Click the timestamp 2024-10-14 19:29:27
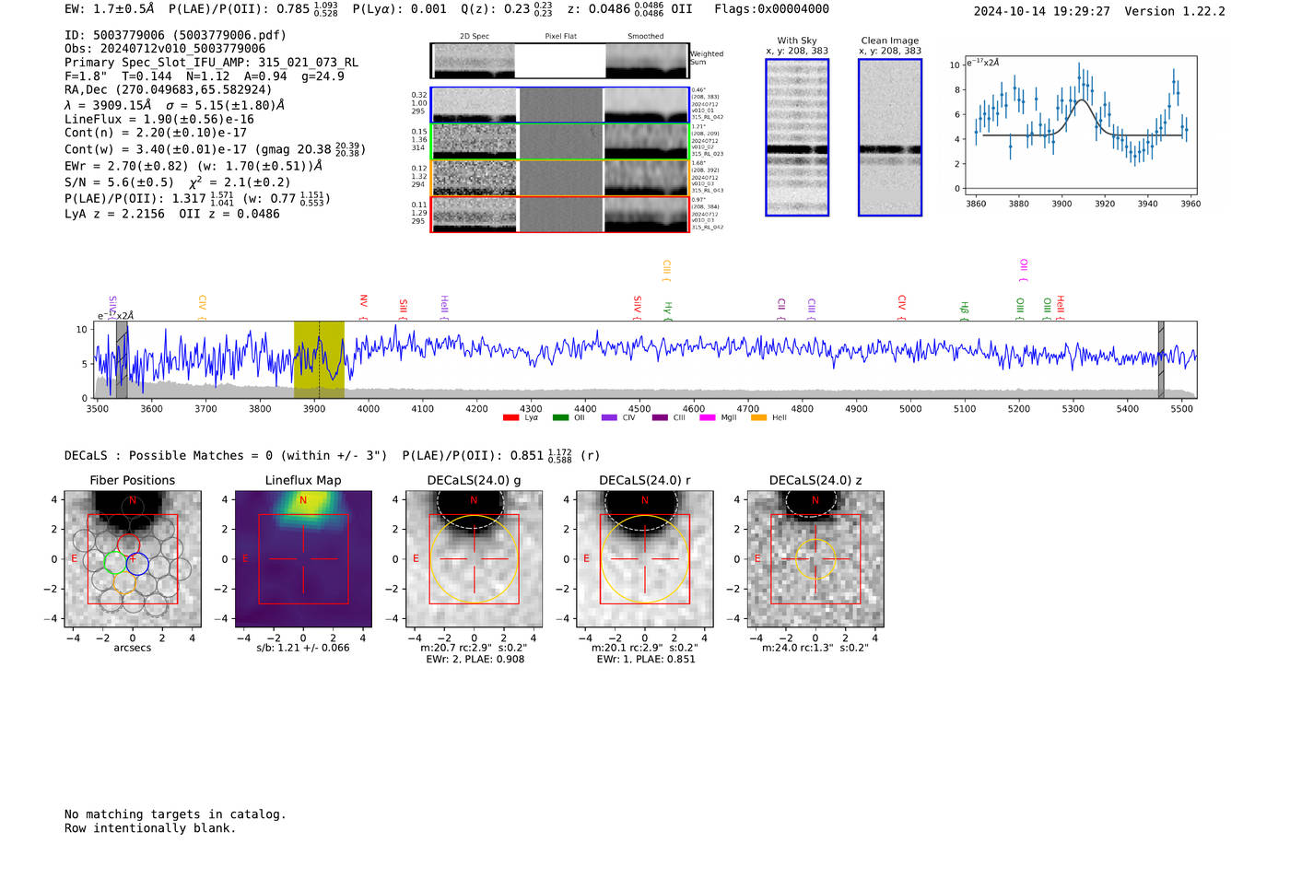Screen dimensions: 1290x878 tap(1042, 11)
